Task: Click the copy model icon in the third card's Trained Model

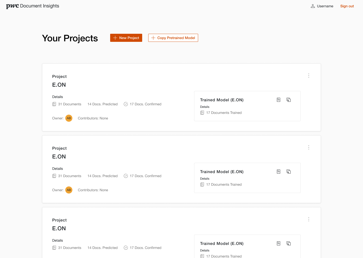Action: 289,243
